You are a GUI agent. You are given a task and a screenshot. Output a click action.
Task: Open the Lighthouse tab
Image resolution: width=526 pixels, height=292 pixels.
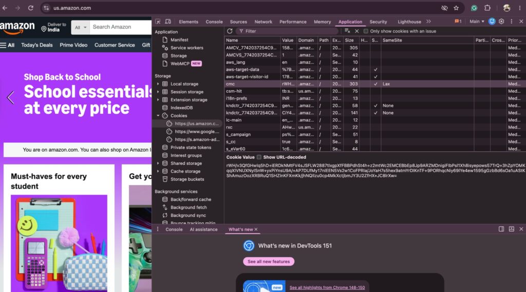pos(409,22)
